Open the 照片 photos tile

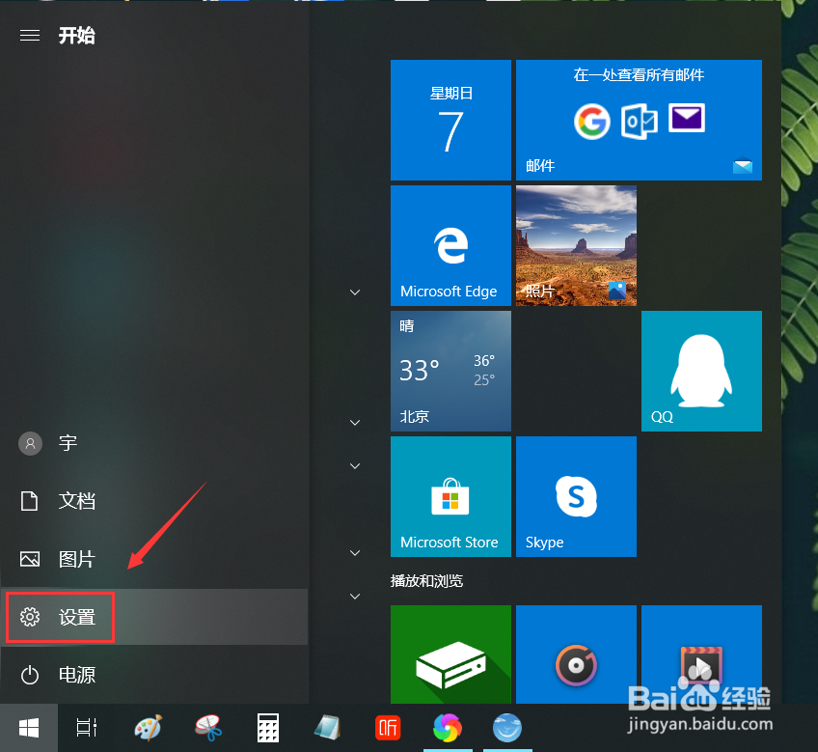tap(577, 245)
